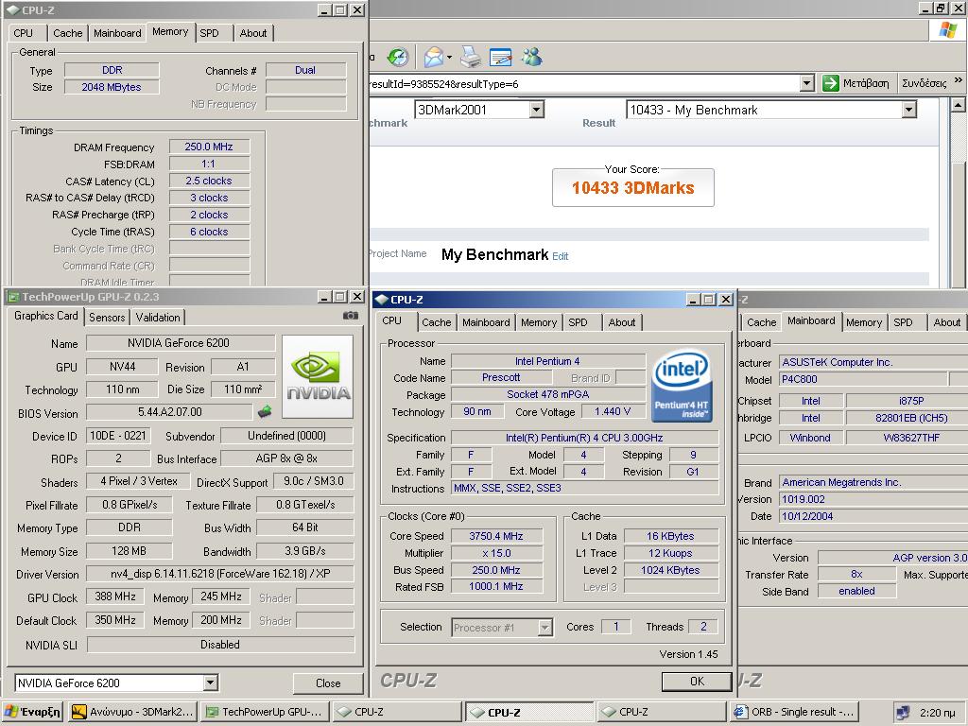Open the Messenger icon in browser toolbar
This screenshot has height=726, width=968.
[531, 57]
